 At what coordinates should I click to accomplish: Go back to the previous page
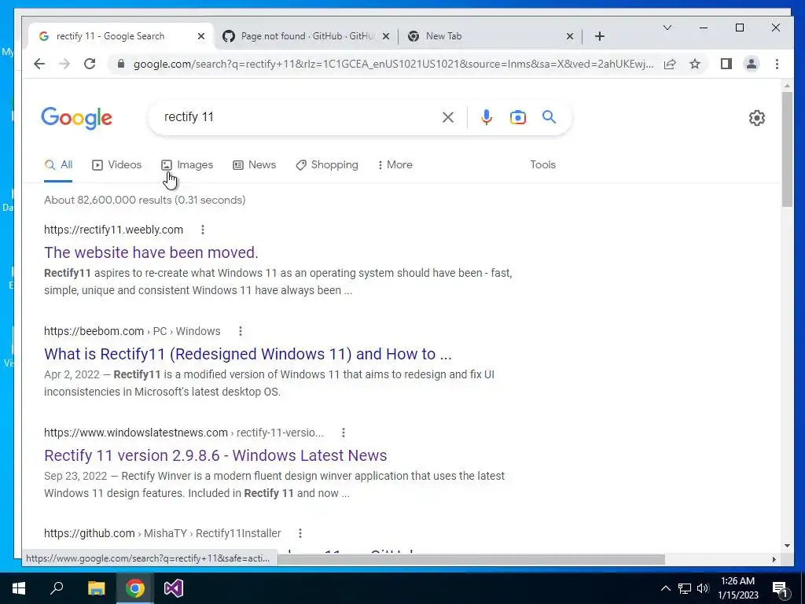coord(39,64)
